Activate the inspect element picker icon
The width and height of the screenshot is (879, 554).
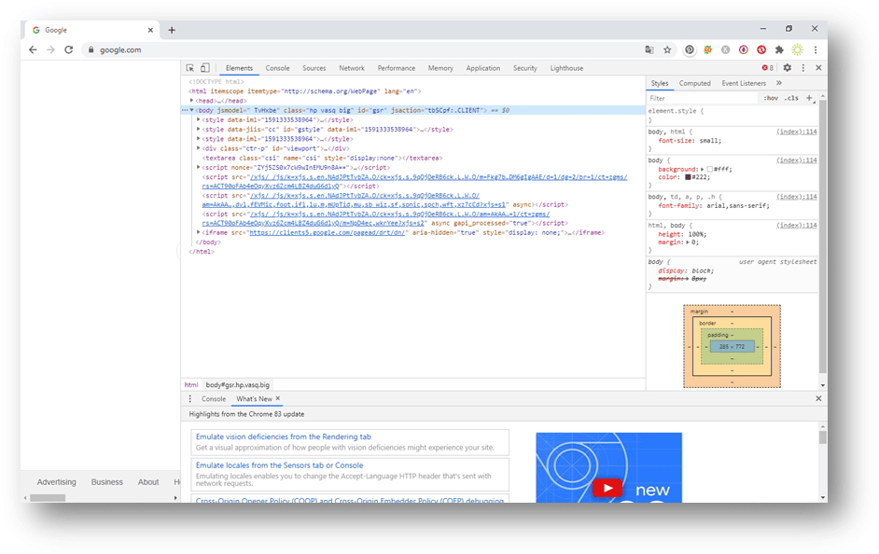(x=190, y=68)
